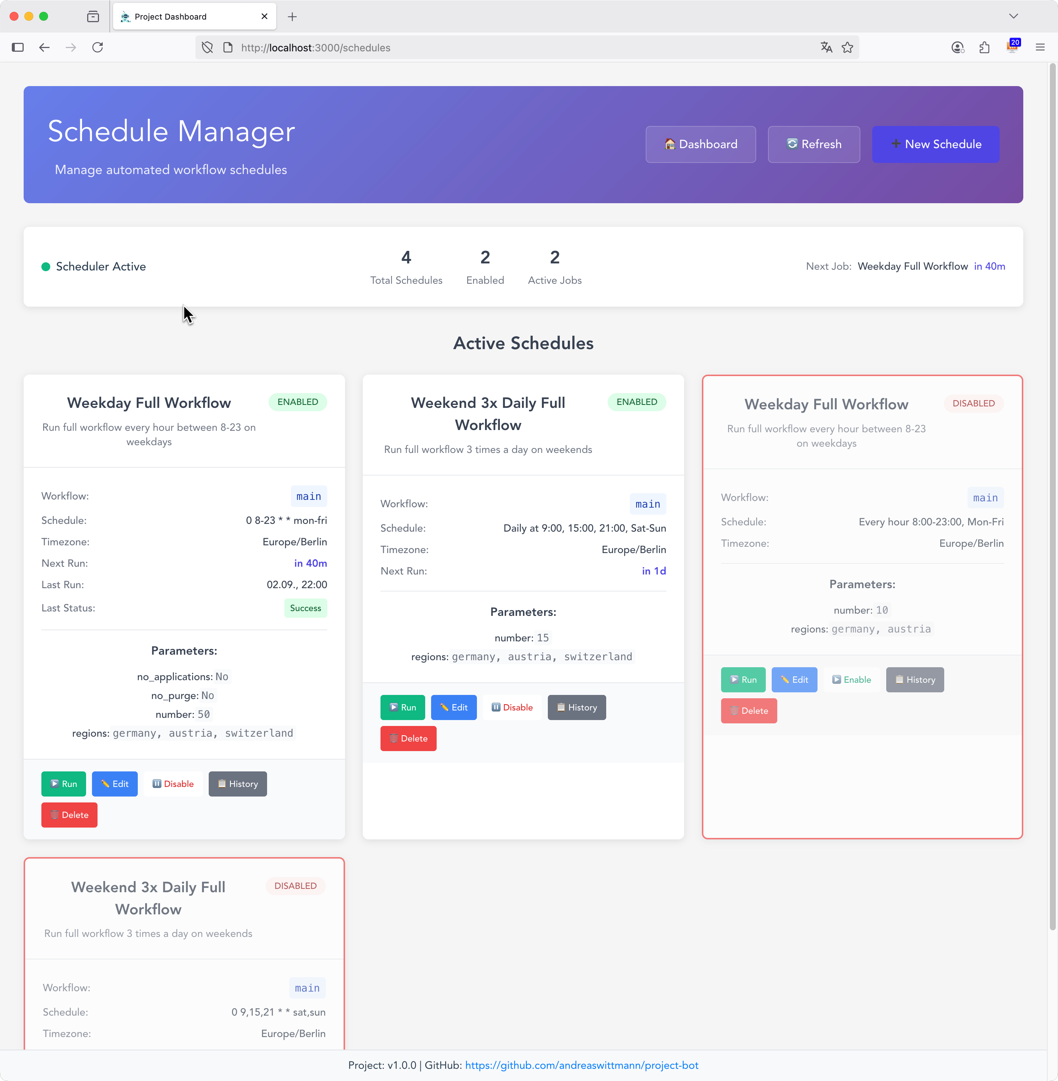Click the Success last status badge
The height and width of the screenshot is (1081, 1058).
click(x=306, y=608)
